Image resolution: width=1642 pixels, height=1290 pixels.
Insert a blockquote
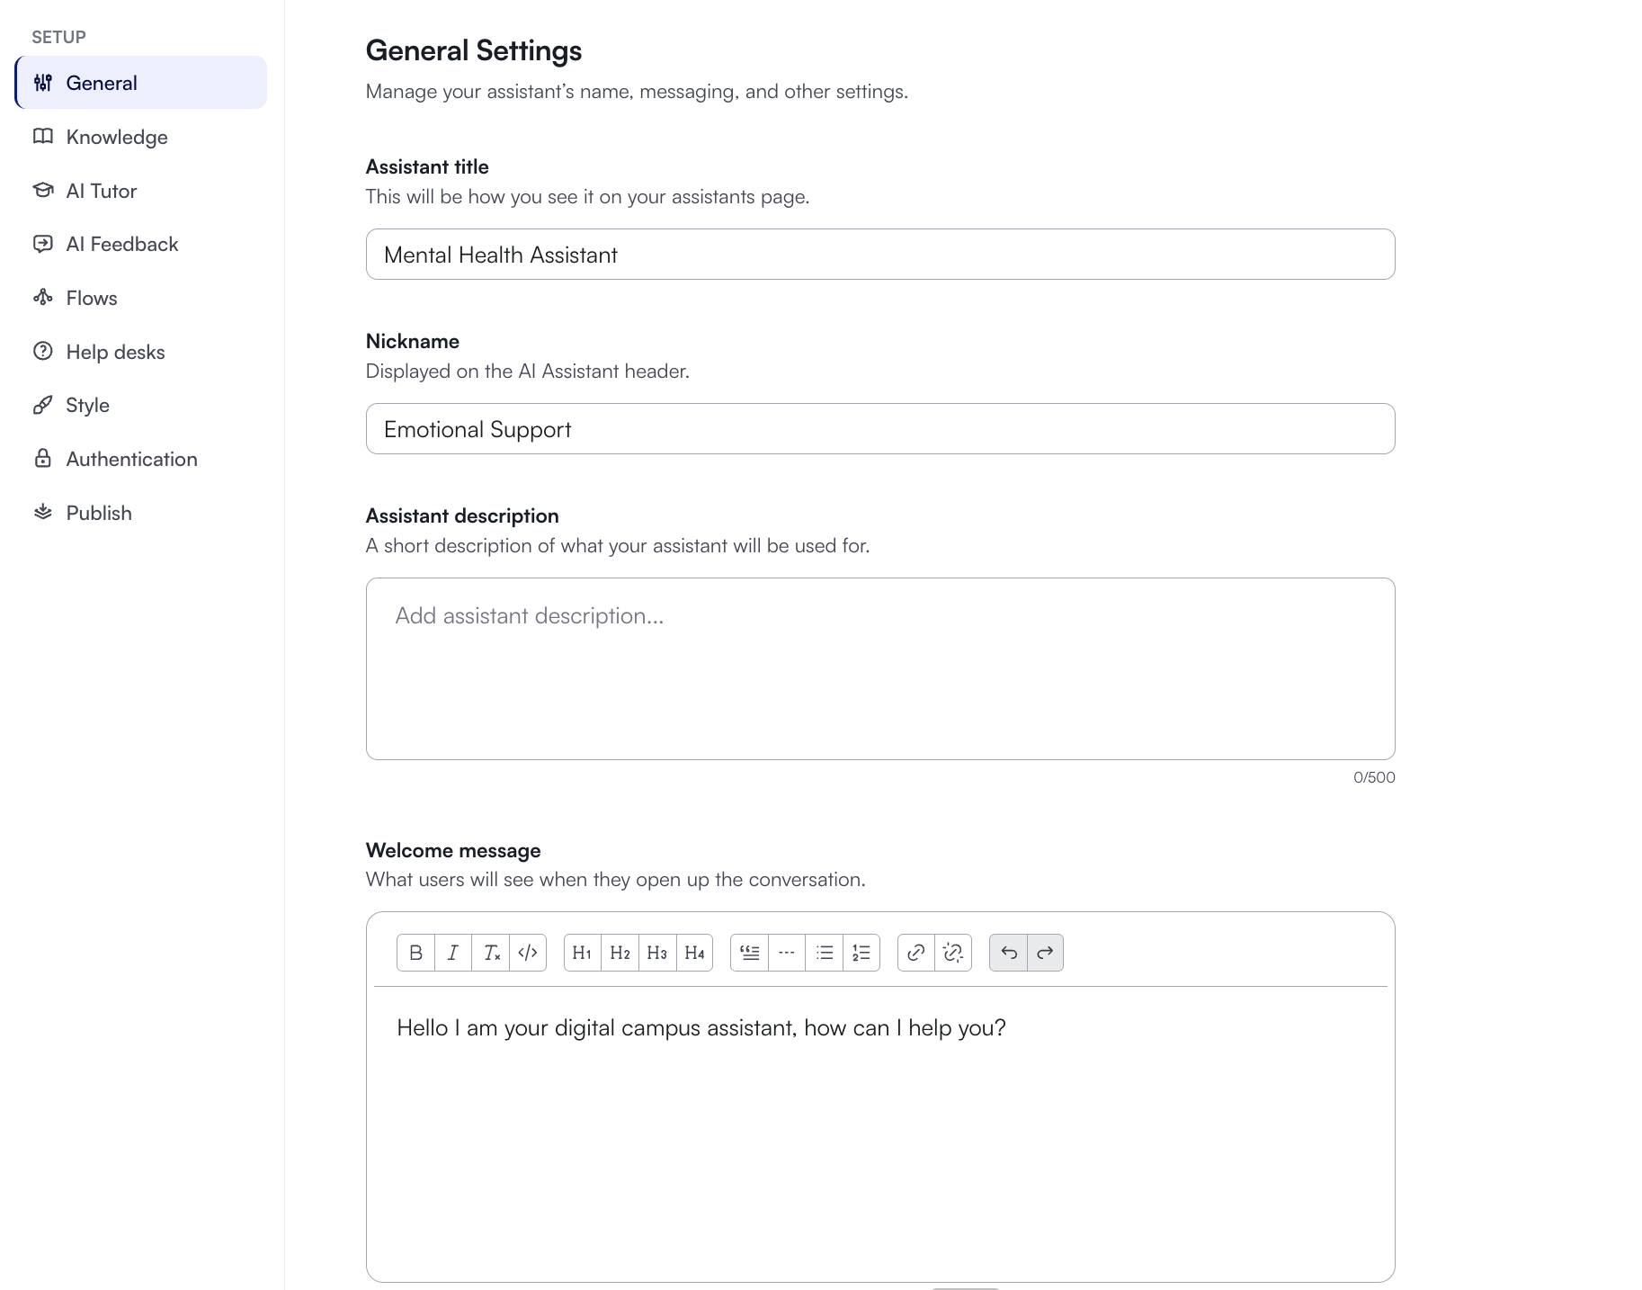click(750, 953)
